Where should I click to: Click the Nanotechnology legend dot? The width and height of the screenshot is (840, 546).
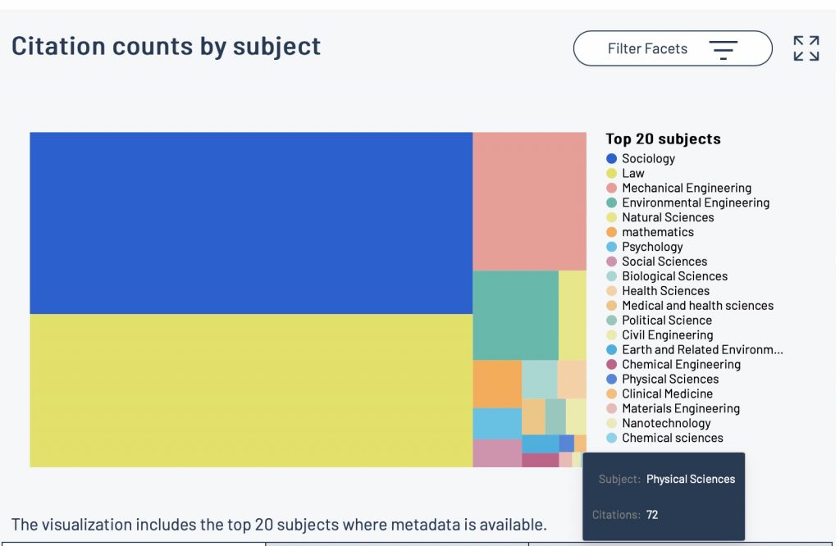pyautogui.click(x=611, y=424)
